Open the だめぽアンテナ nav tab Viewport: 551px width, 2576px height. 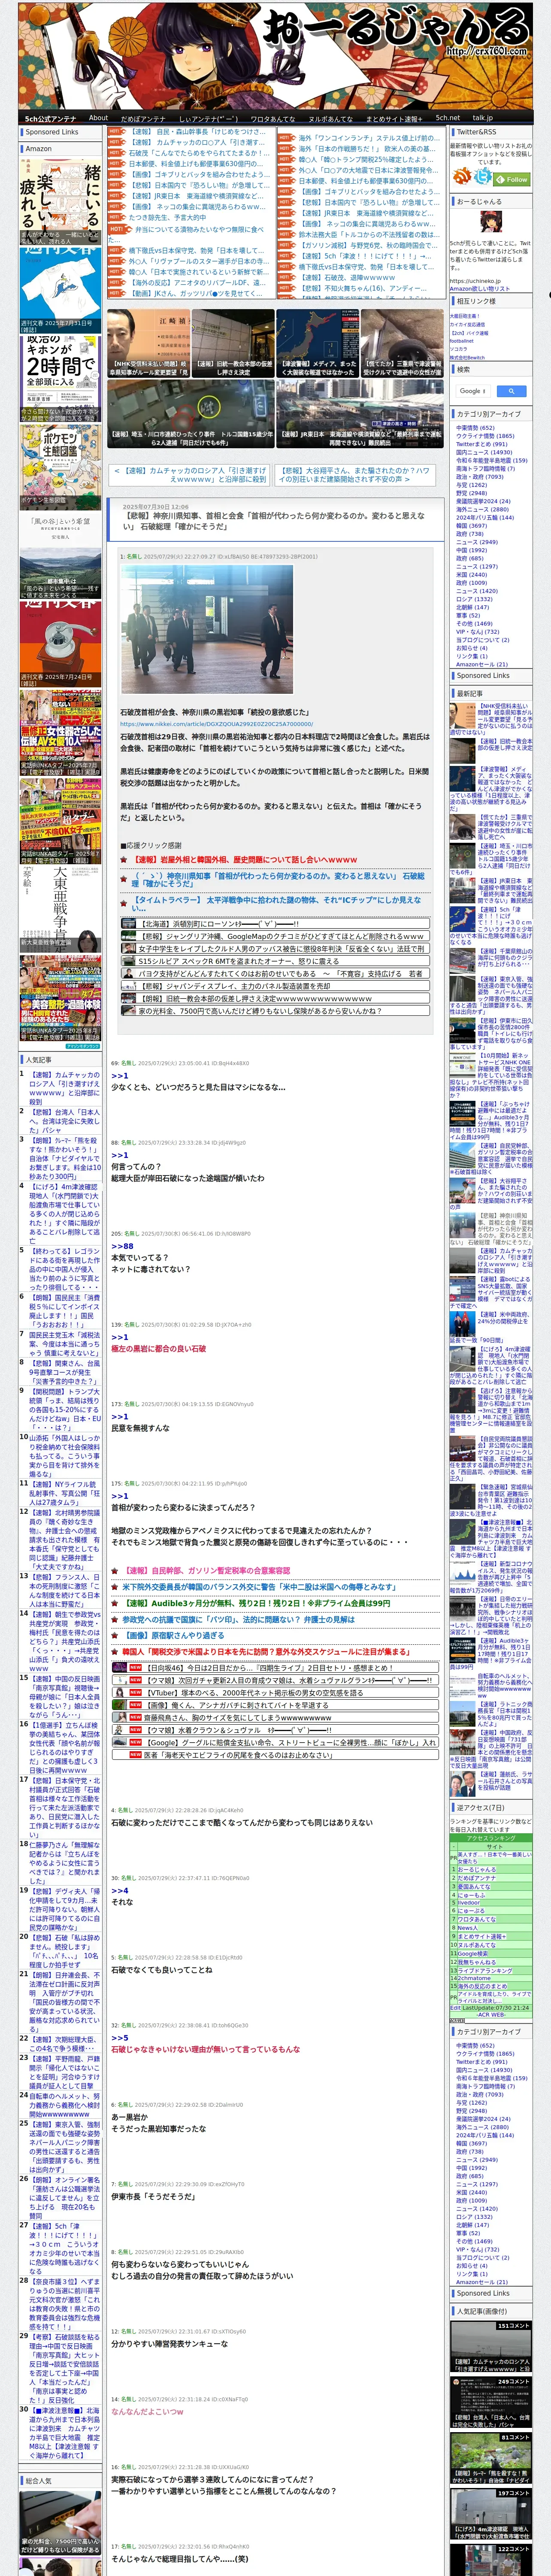point(143,118)
